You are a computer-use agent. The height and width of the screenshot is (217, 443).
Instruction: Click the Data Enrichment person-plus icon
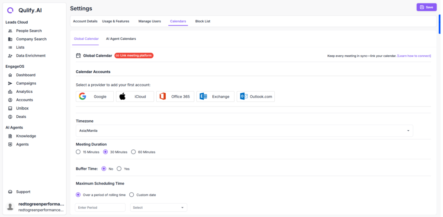point(10,56)
